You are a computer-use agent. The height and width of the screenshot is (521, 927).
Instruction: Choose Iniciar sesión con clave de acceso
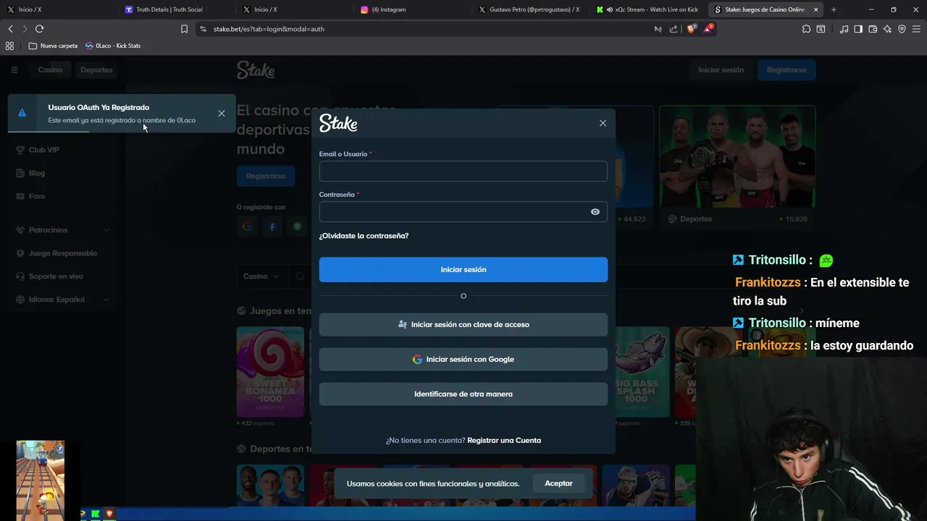tap(463, 324)
